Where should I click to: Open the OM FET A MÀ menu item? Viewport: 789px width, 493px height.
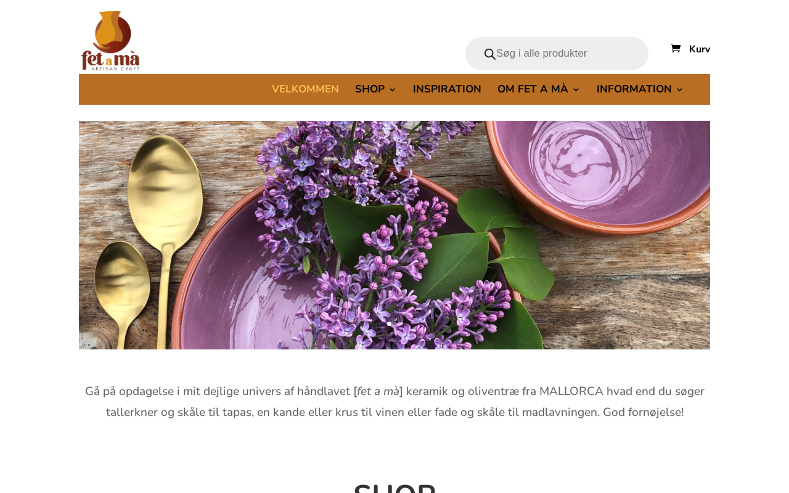(x=533, y=89)
